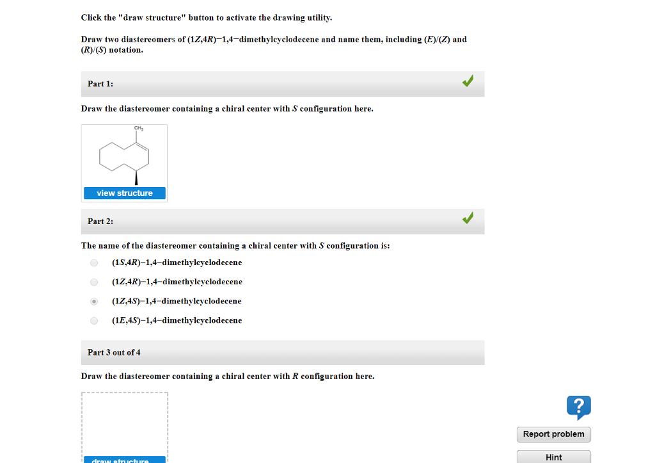Image resolution: width=655 pixels, height=463 pixels.
Task: Click the draw structure button in Part 3
Action: (124, 460)
